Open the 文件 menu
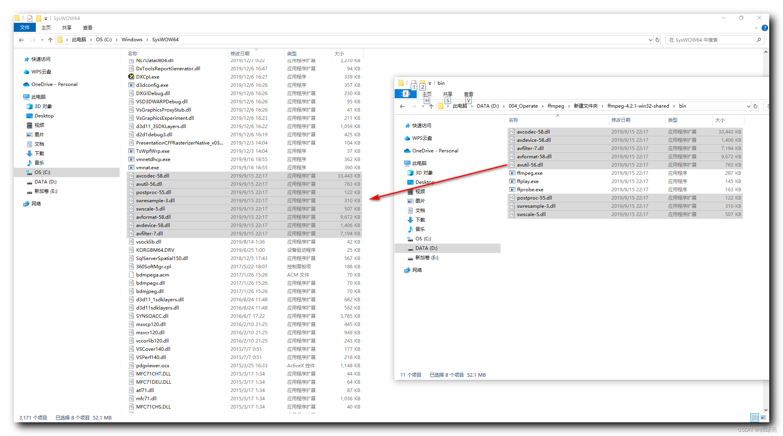The image size is (783, 436). pyautogui.click(x=24, y=27)
